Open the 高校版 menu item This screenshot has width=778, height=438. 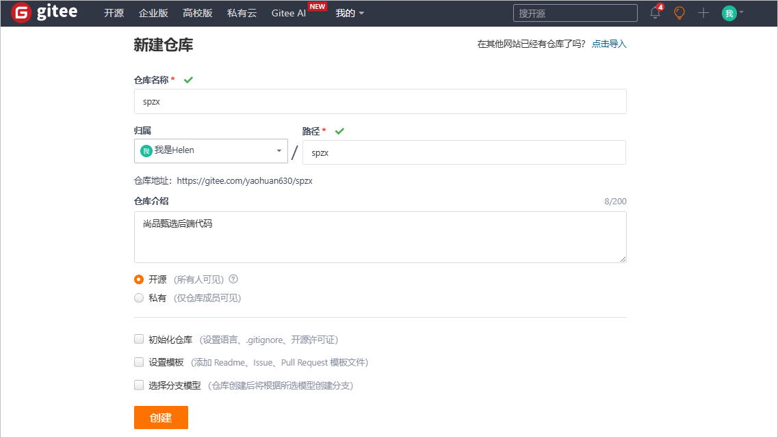198,14
